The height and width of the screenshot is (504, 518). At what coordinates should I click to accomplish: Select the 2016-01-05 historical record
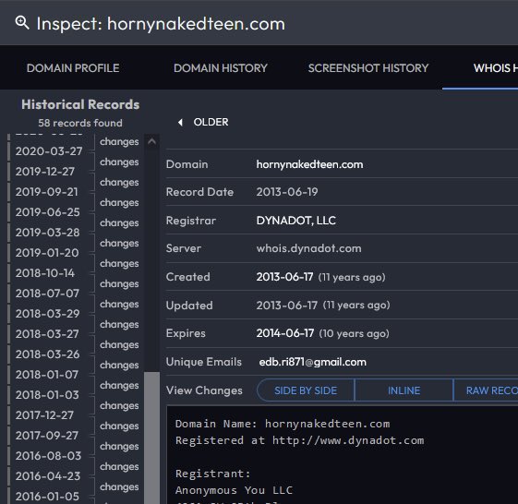click(x=47, y=497)
